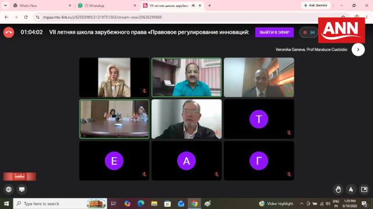Show next participants with the arrow button
Viewport: 373px width, 209px height.
[x=358, y=49]
